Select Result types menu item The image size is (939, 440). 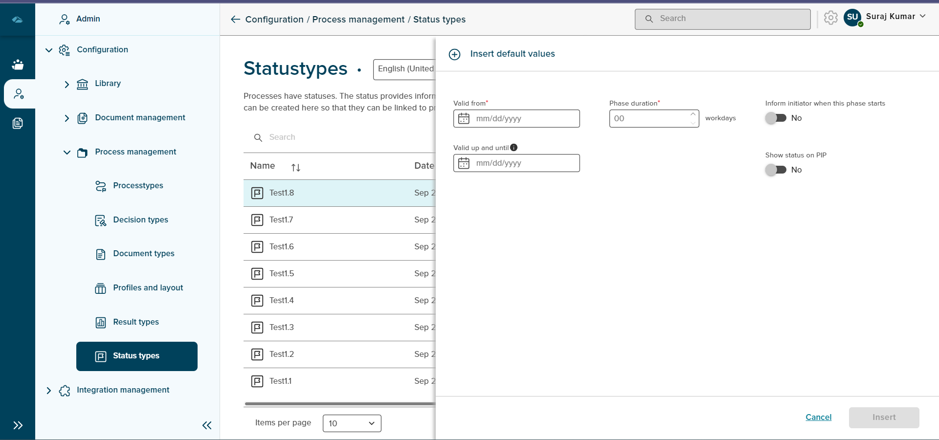point(136,322)
